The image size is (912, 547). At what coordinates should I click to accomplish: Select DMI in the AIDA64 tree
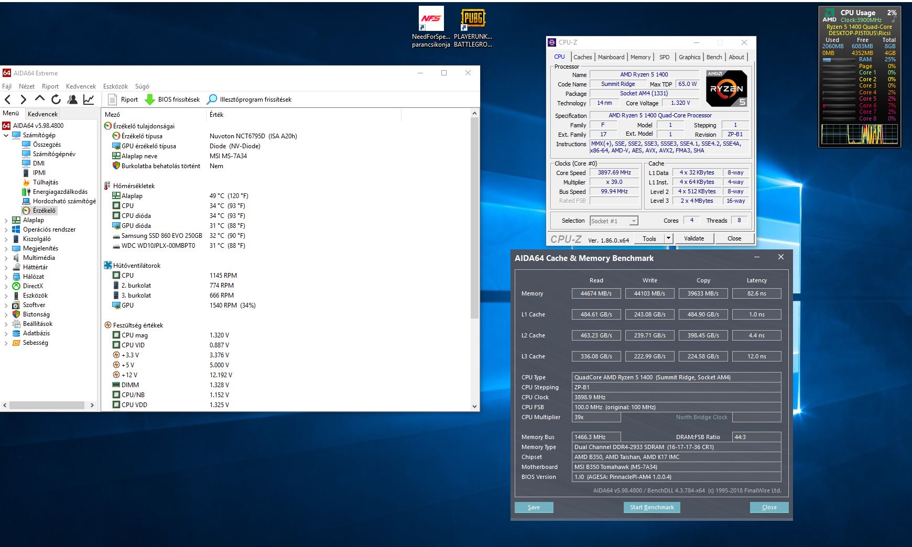click(x=34, y=163)
